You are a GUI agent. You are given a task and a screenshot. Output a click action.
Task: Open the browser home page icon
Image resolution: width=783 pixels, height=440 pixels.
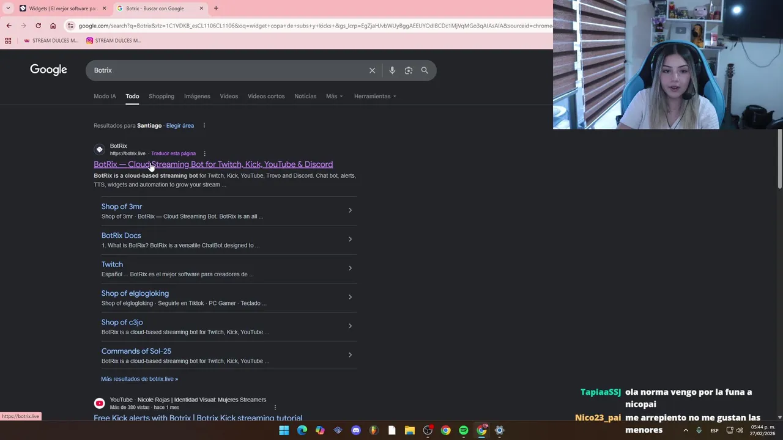coord(53,26)
